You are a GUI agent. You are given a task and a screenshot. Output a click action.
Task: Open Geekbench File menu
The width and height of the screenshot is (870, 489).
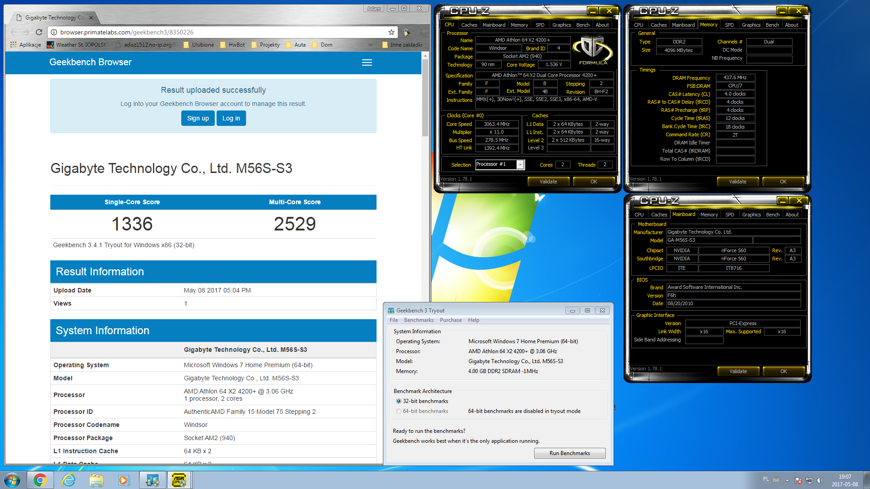(394, 320)
